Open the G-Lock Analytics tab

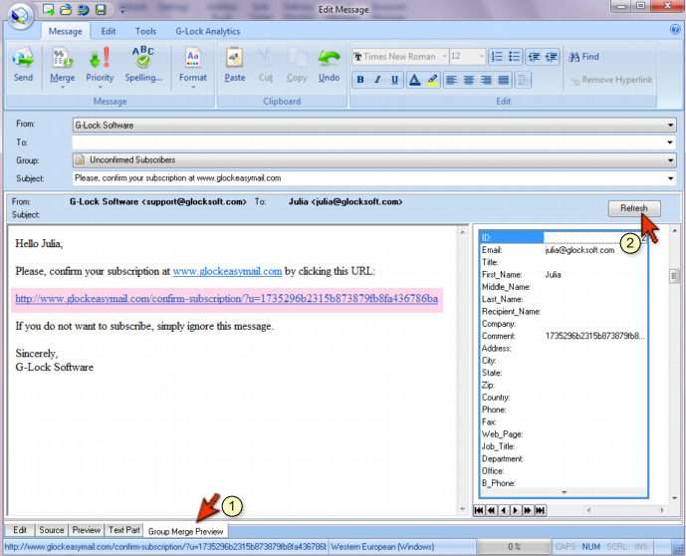pyautogui.click(x=207, y=32)
